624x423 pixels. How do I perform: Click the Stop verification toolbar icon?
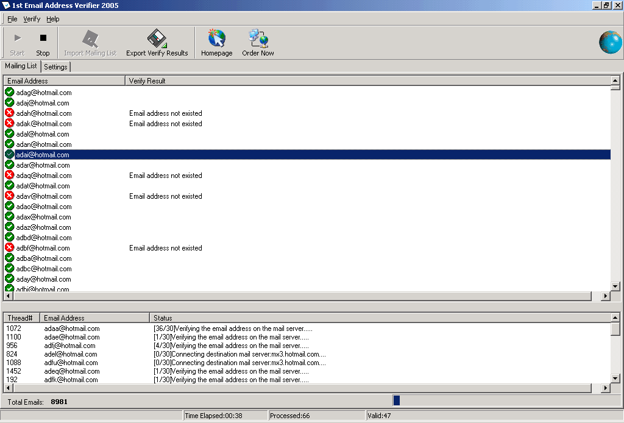click(x=43, y=39)
